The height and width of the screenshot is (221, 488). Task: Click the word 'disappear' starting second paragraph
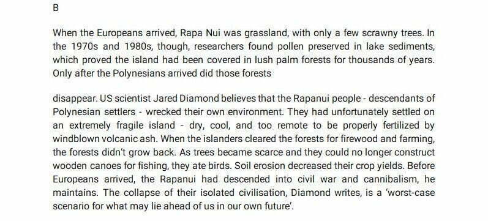point(74,99)
